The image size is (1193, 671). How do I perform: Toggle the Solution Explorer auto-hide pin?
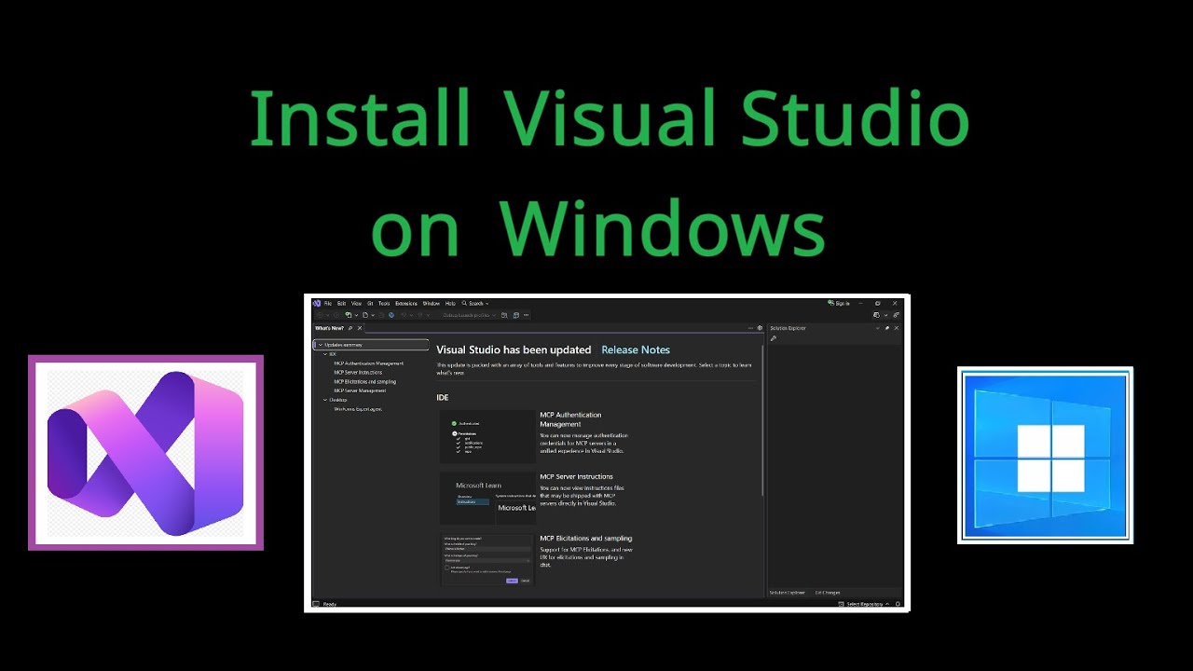tap(887, 328)
